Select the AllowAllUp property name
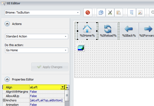Screen dimensions: 154x106 tap(12, 96)
